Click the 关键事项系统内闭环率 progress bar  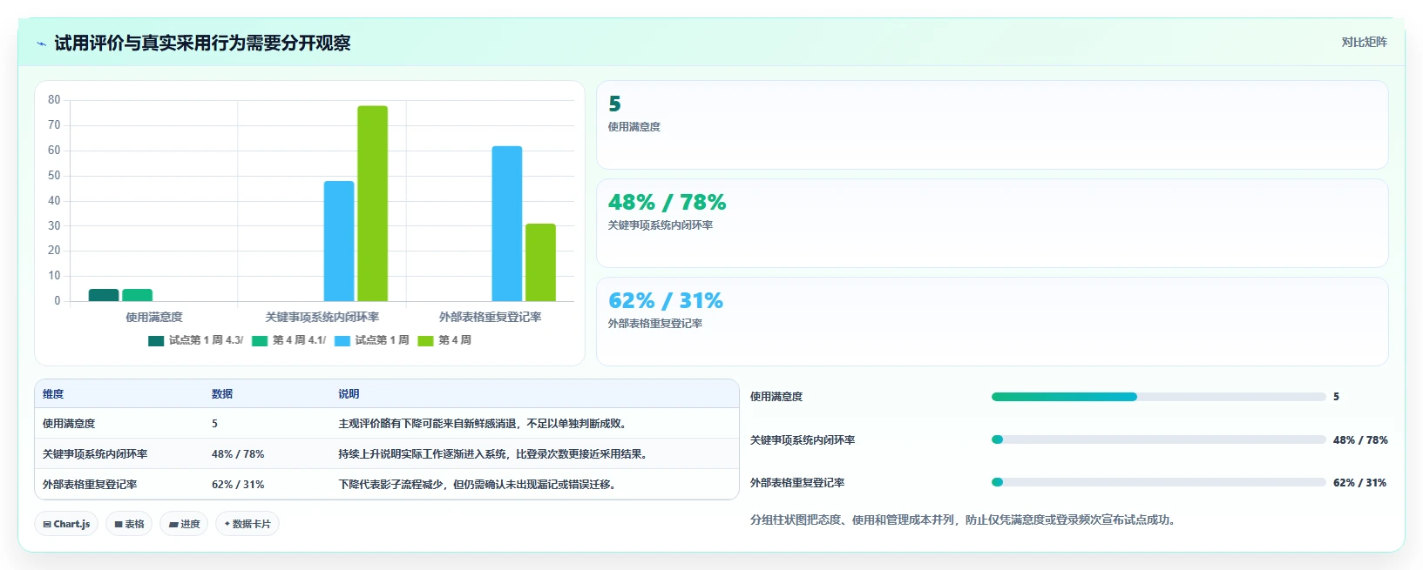coord(1158,439)
